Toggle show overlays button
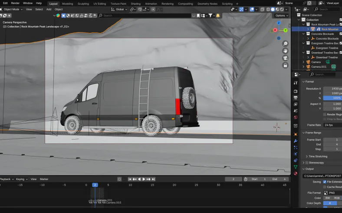The width and height of the screenshot is (342, 213). pyautogui.click(x=252, y=10)
